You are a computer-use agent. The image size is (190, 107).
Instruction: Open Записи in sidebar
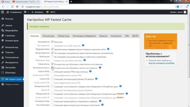[x=9, y=26]
